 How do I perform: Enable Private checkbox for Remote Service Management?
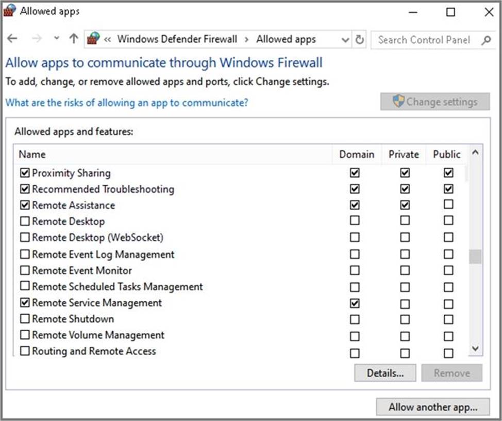(x=405, y=303)
